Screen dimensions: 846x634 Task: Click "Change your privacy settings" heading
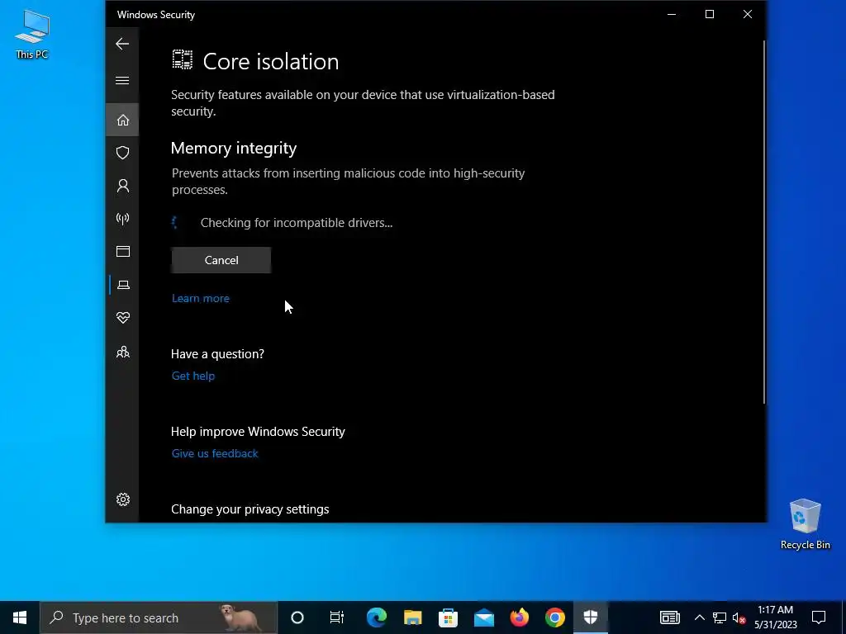250,509
